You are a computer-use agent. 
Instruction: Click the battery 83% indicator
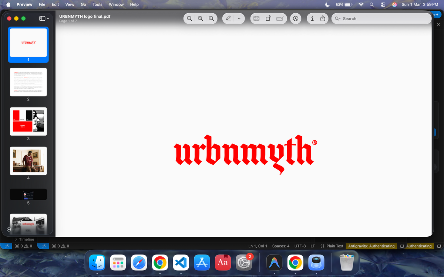(343, 4)
